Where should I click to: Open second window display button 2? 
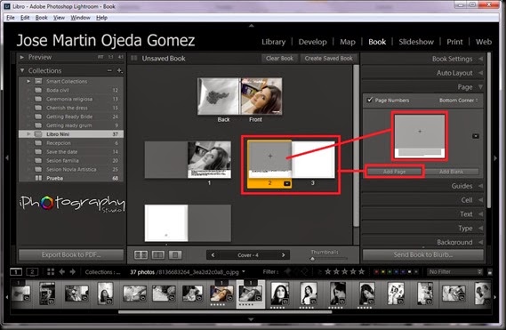(32, 272)
